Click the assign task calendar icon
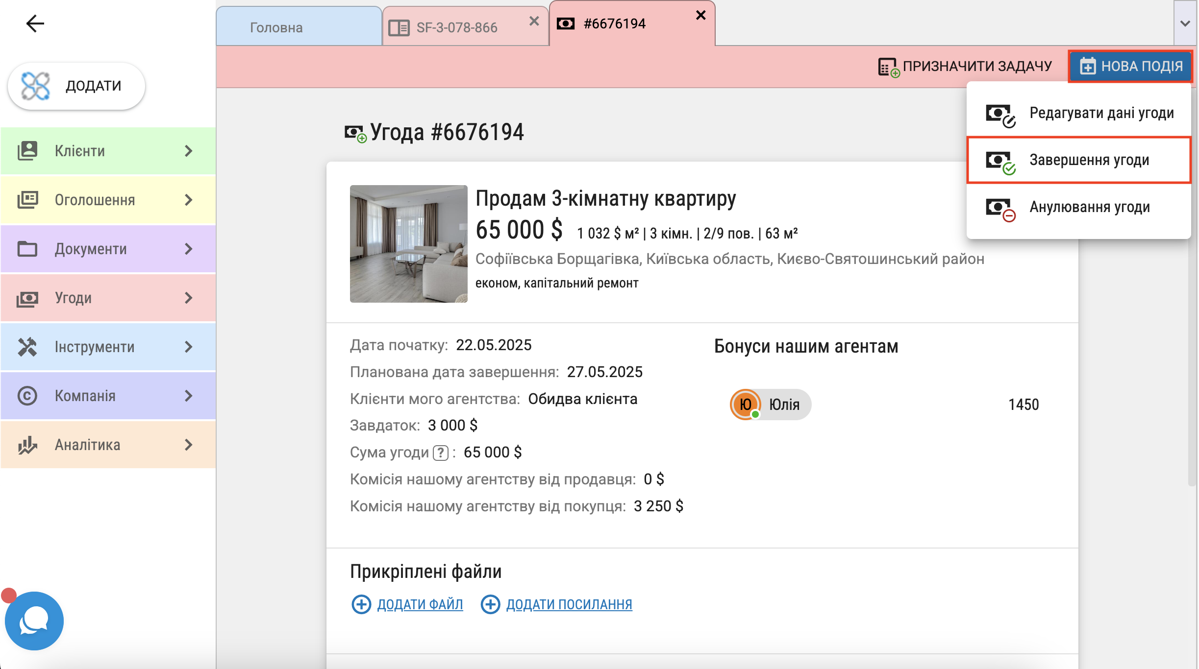 tap(889, 67)
